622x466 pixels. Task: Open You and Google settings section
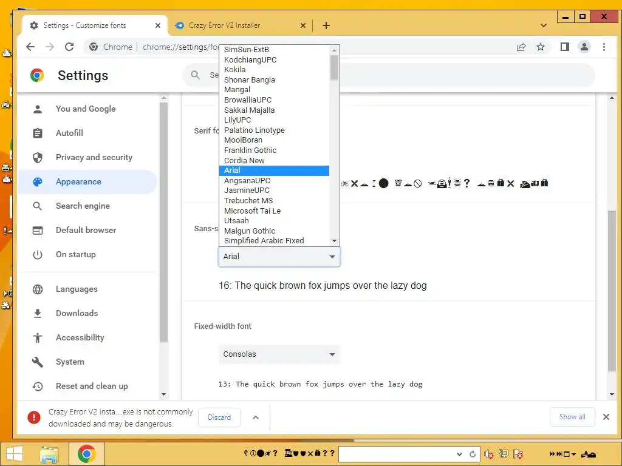86,109
